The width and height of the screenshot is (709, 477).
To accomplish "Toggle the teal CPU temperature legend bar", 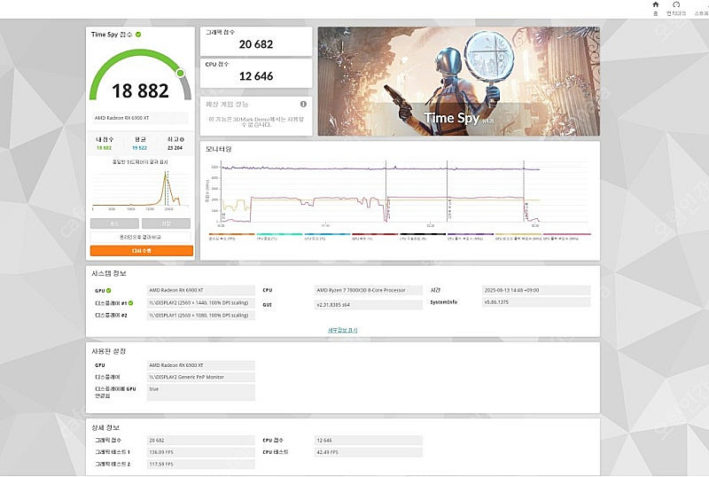I will click(279, 234).
